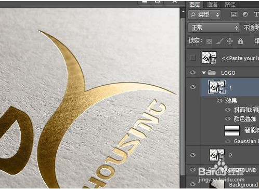This screenshot has width=259, height=189.
Task: Click the lock all padlock icon
Action: 240,42
